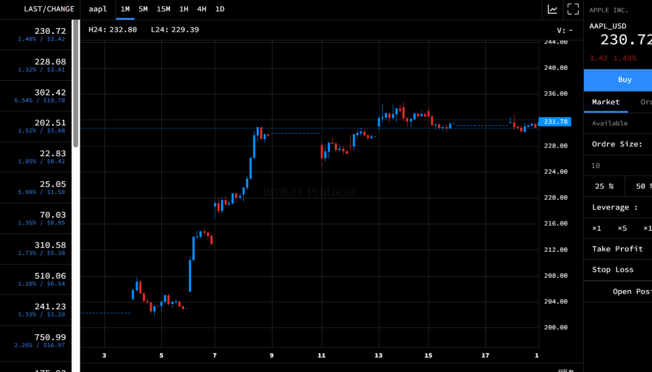Choose the 4H timeframe
Image resolution: width=652 pixels, height=372 pixels.
pyautogui.click(x=202, y=9)
